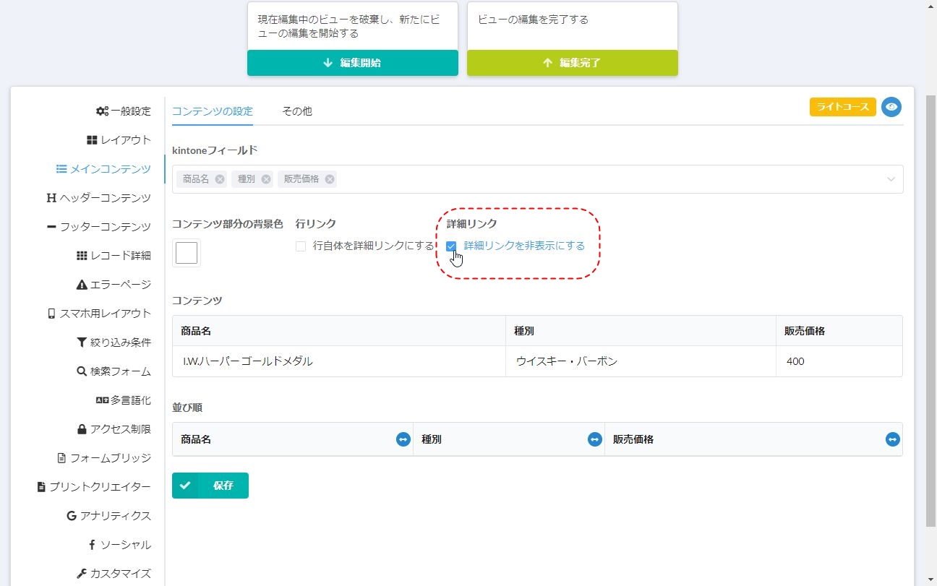This screenshot has width=937, height=586.
Task: Remove the 販売価格 field tag
Action: tap(330, 179)
